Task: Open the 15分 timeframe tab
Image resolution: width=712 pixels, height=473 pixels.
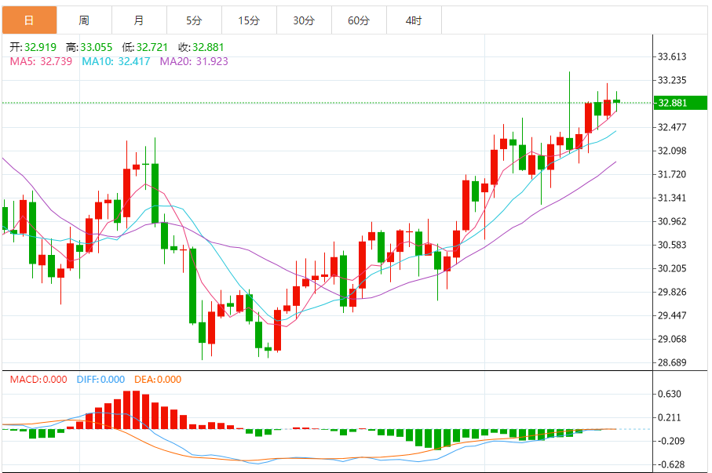Action: pos(250,20)
